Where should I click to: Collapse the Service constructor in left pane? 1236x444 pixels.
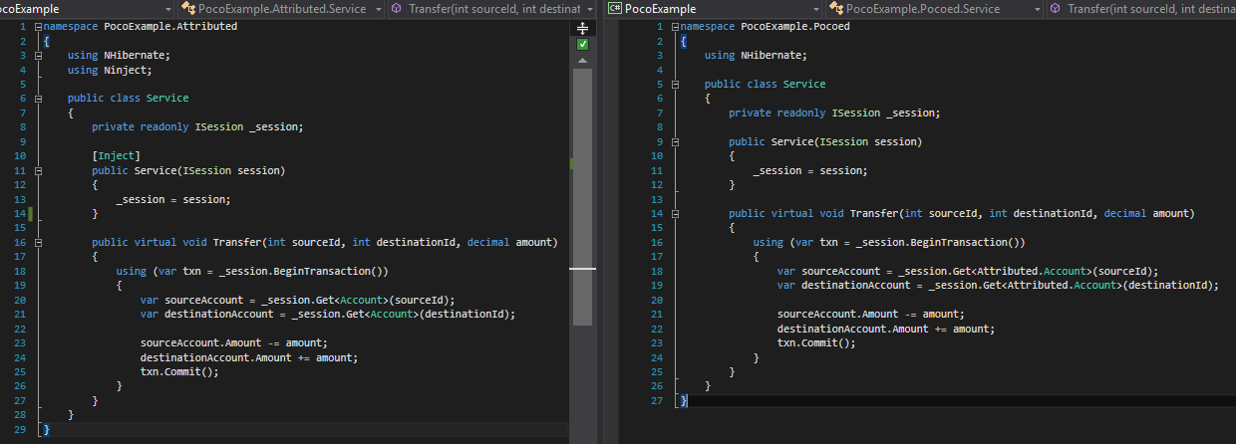pos(38,171)
